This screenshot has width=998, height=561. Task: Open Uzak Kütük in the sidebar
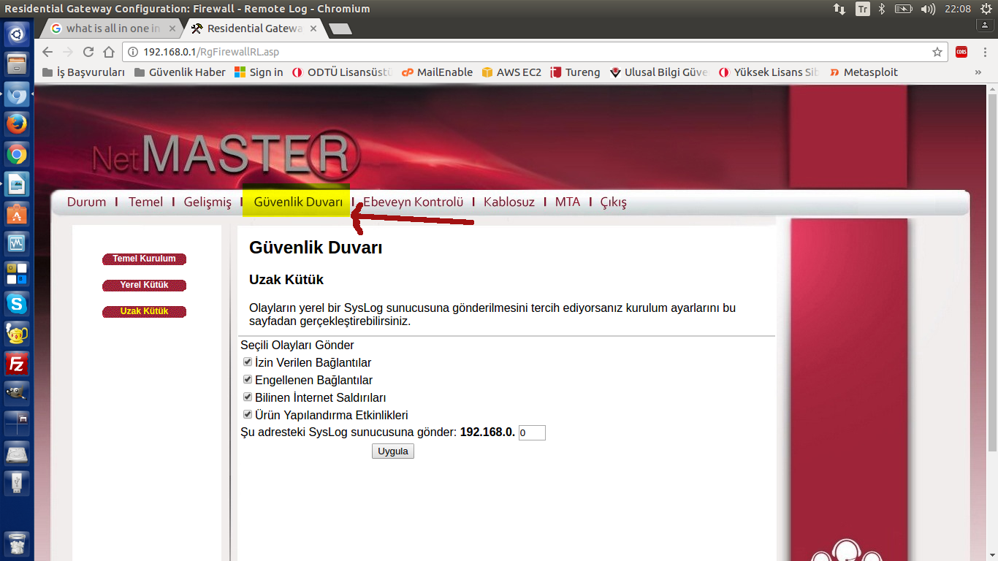pos(144,311)
